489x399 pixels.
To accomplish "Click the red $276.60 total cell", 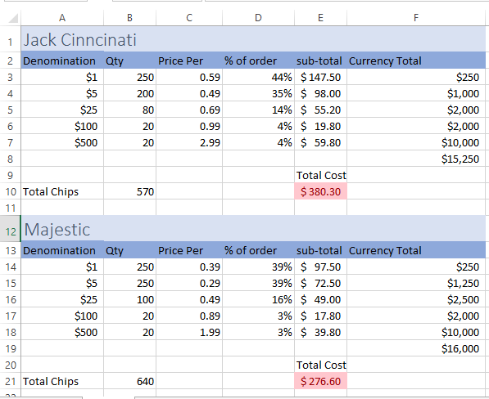I will 320,381.
